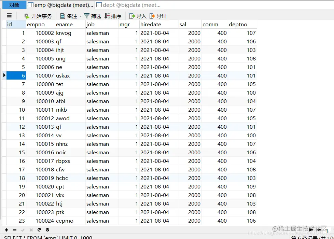This screenshot has height=239, width=334.
Task: Select the ename cell 'nhnz'
Action: (x=70, y=144)
